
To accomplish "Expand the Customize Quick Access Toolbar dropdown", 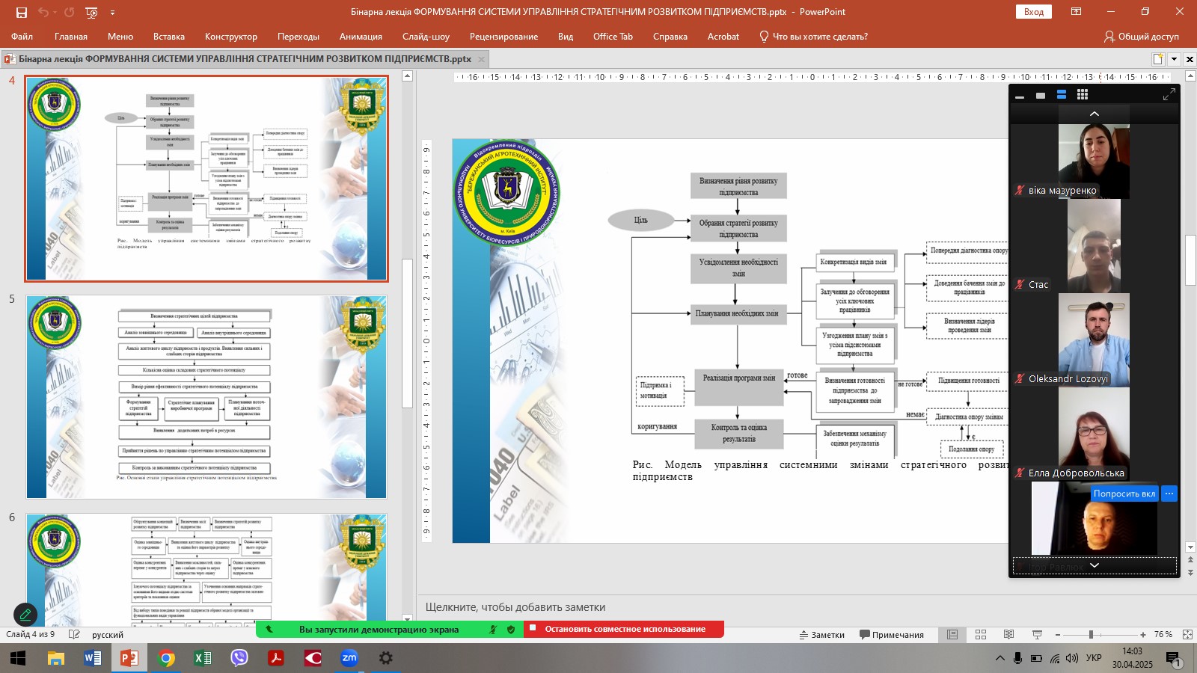I will [112, 12].
